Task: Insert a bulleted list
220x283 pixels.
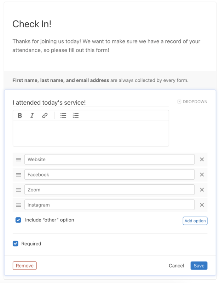Action: click(63, 115)
